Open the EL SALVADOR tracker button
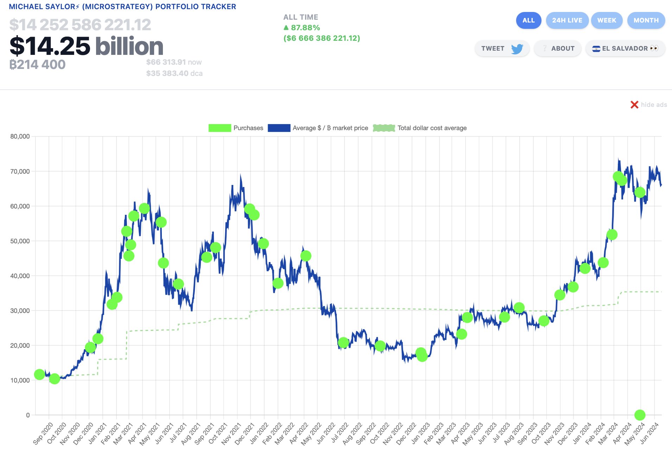Viewport: 672px width, 460px height. [x=625, y=49]
